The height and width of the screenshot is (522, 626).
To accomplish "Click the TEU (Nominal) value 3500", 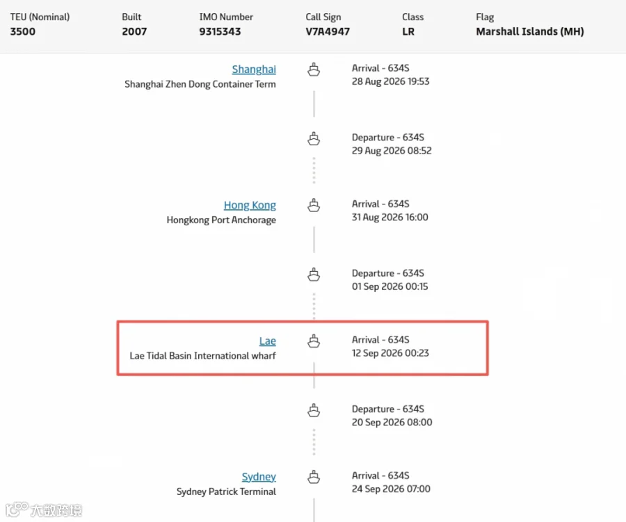I will 23,31.
